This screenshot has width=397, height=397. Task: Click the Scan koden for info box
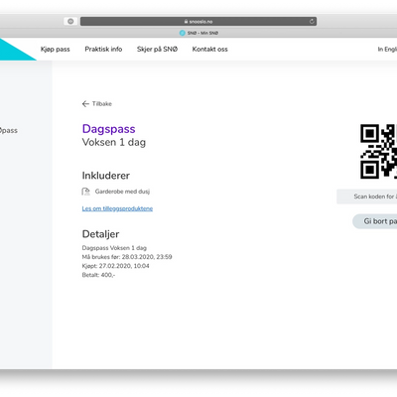367,197
